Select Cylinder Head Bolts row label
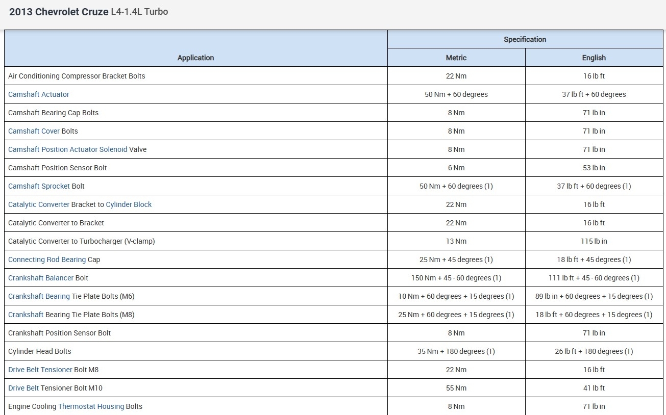Screen dimensions: 666x415 [x=40, y=351]
